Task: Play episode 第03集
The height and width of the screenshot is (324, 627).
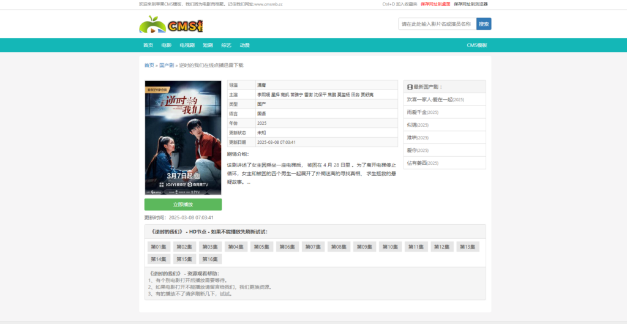Action: (x=211, y=247)
